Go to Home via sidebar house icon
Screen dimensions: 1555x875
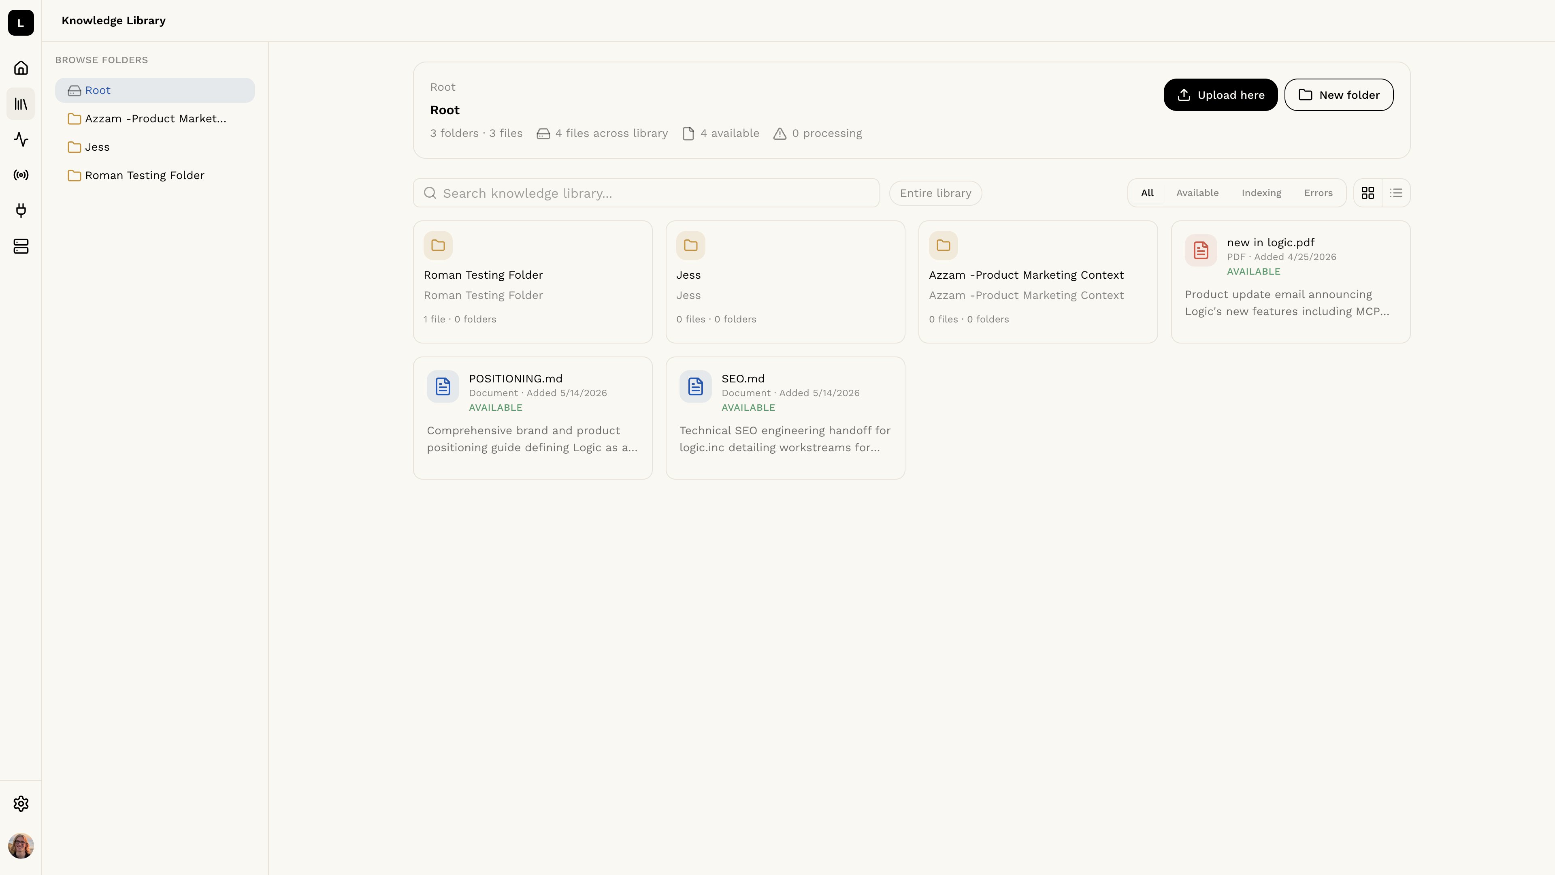(x=21, y=68)
